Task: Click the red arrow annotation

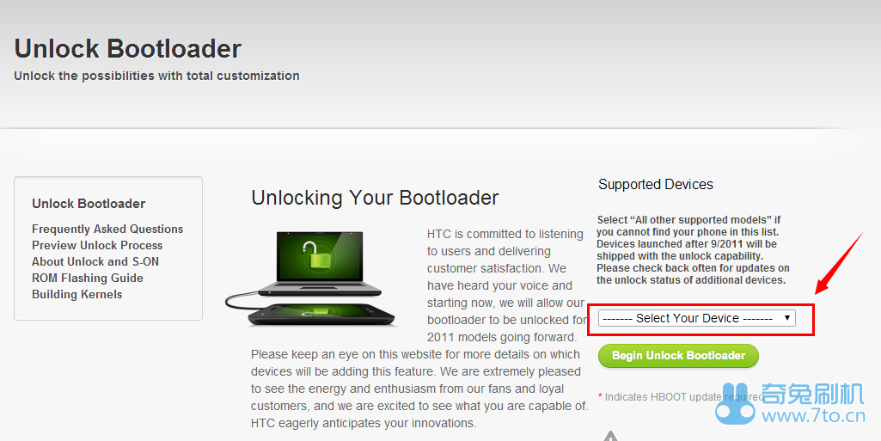Action: point(839,262)
